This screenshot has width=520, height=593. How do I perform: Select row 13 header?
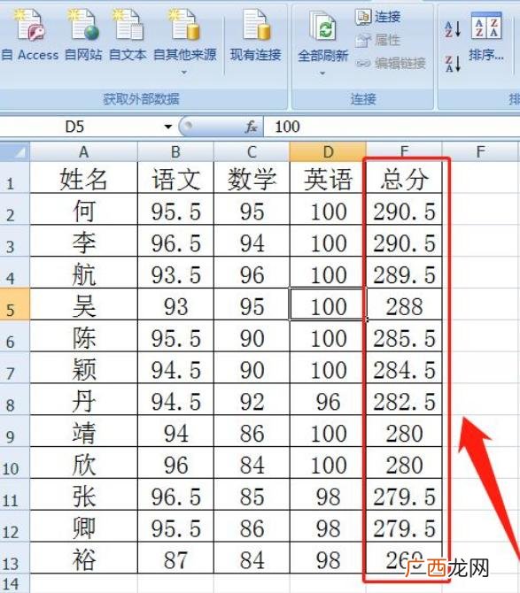coord(15,558)
